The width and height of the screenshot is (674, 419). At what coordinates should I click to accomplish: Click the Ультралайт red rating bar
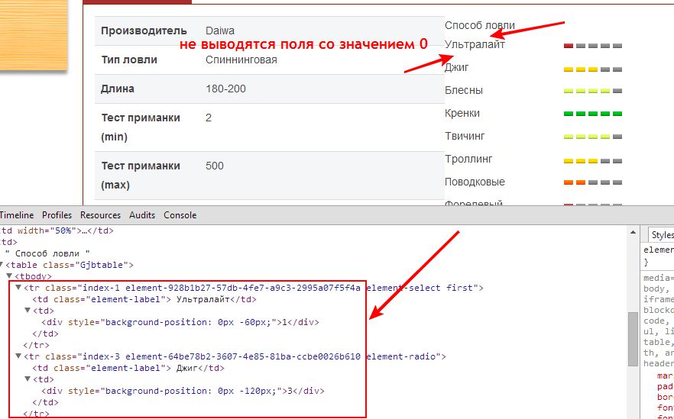pos(592,46)
